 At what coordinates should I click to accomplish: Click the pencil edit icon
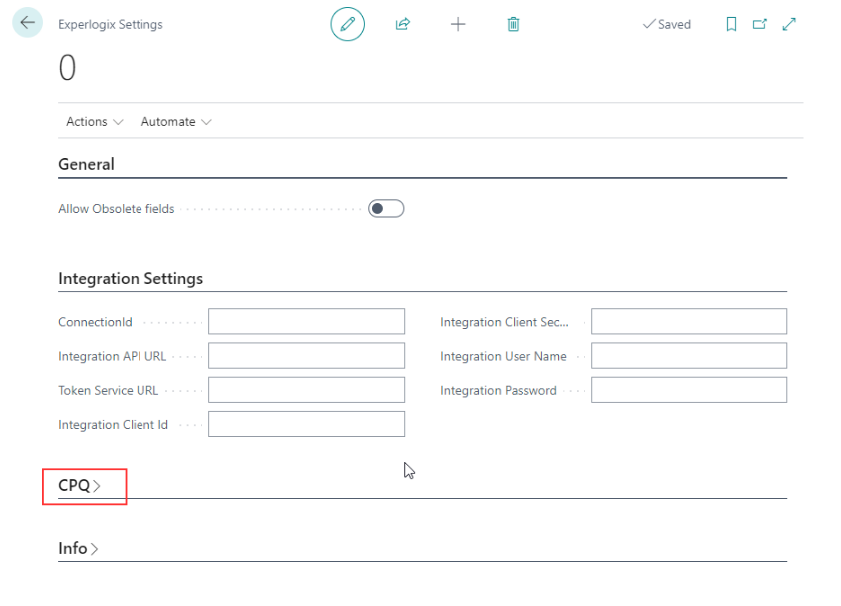pos(347,24)
